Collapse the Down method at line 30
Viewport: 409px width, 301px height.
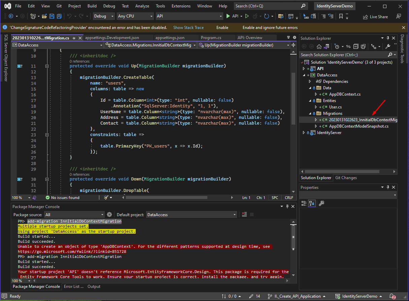click(x=47, y=179)
